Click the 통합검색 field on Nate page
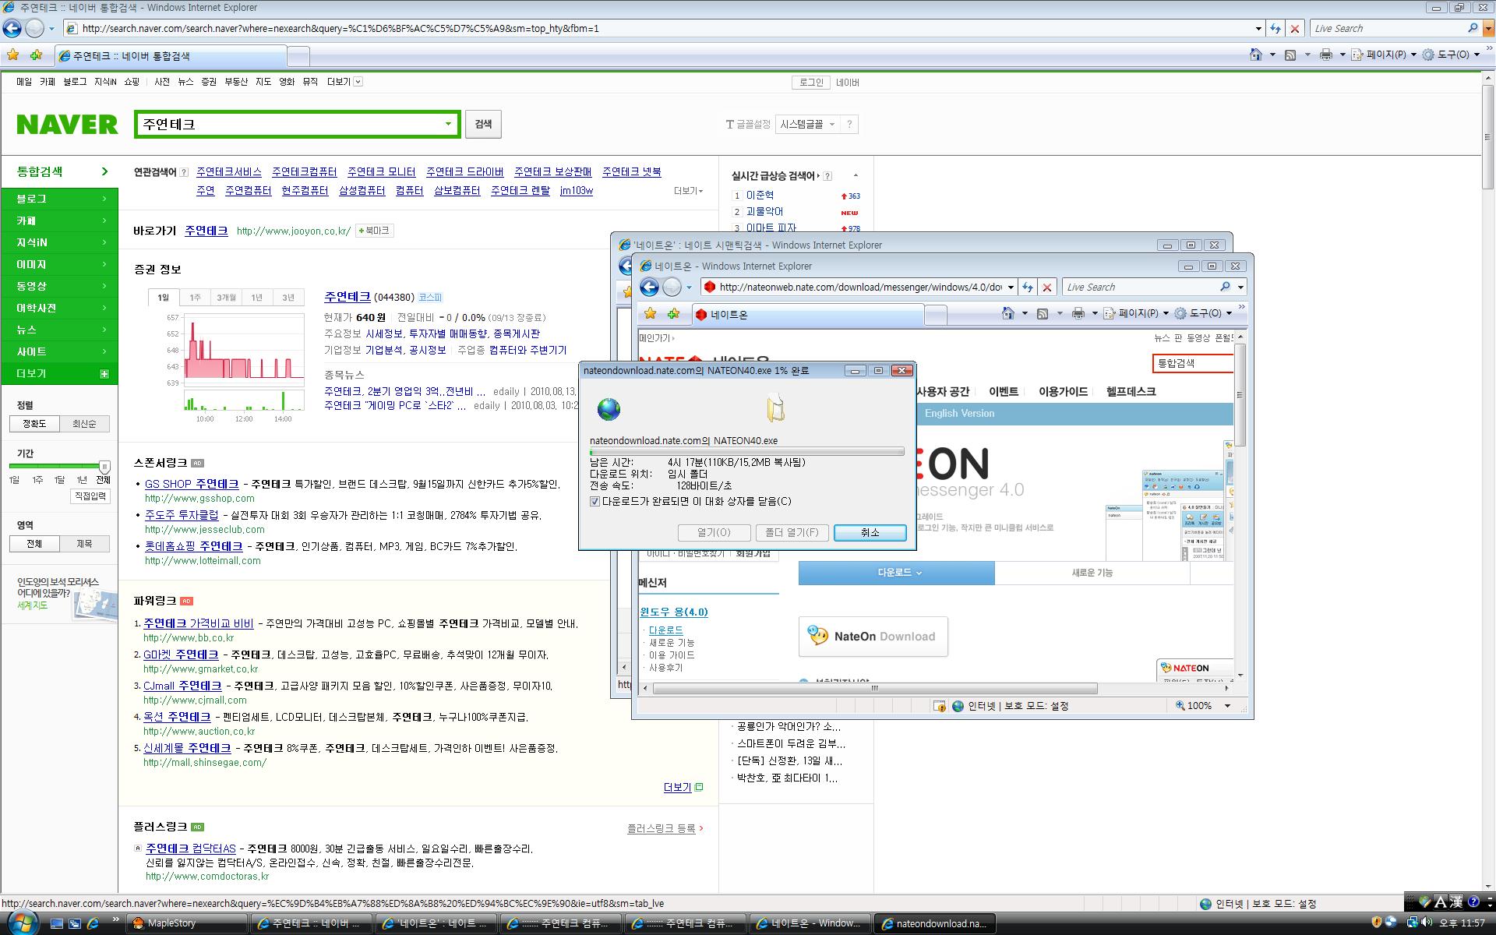1496x935 pixels. [x=1193, y=363]
